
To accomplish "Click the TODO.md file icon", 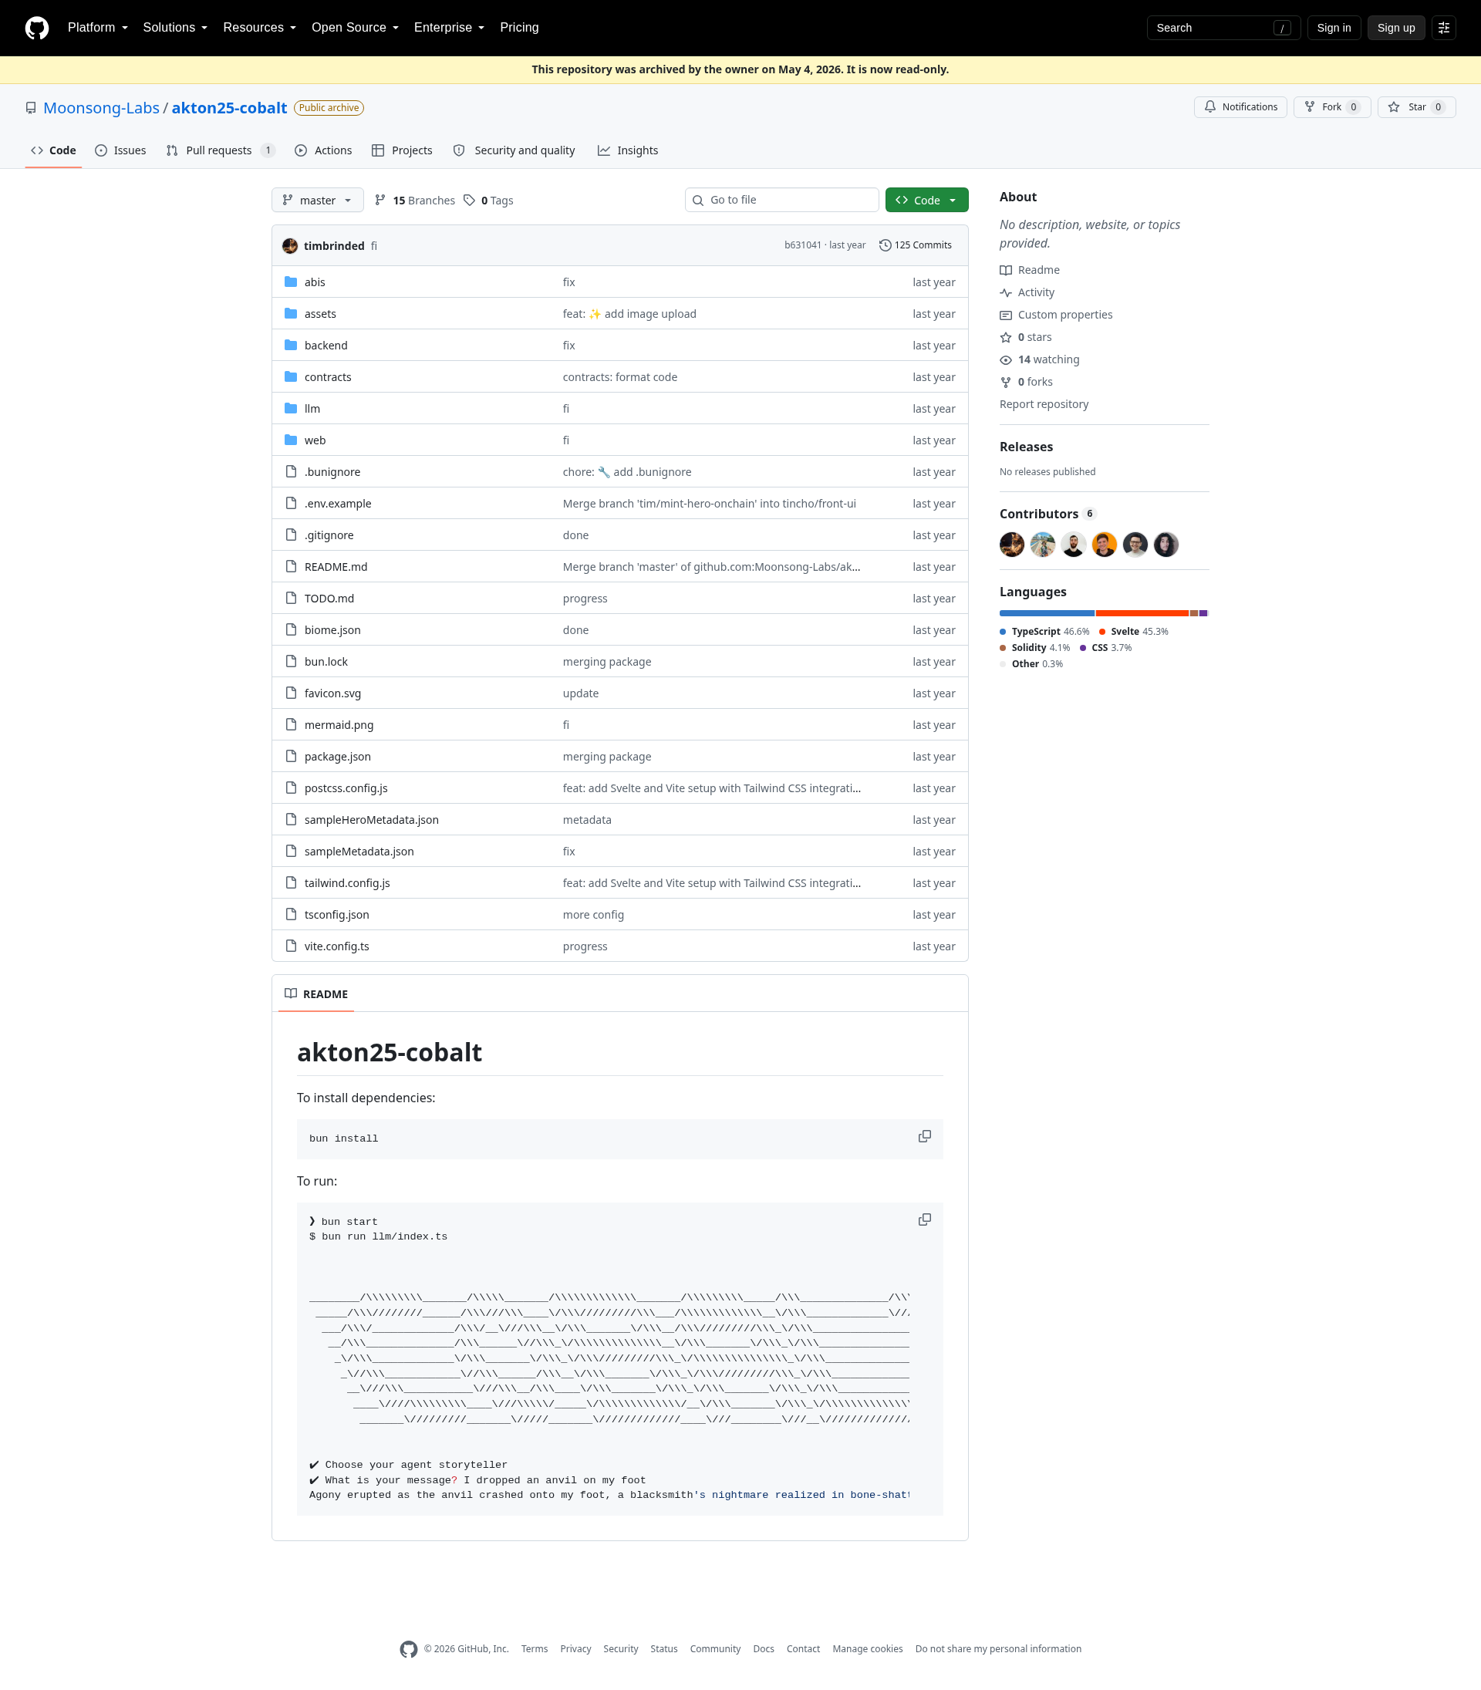I will point(291,599).
